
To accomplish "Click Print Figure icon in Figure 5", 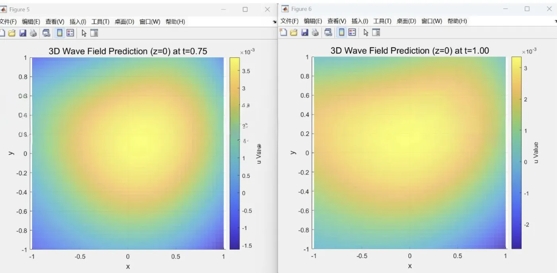I will point(33,33).
